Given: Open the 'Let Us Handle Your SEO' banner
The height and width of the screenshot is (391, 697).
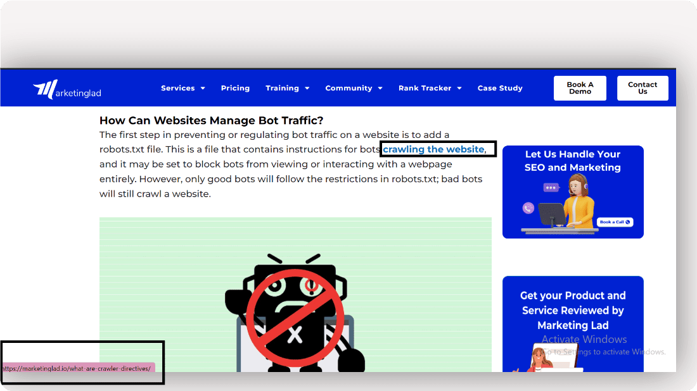Looking at the screenshot, I should click(573, 192).
